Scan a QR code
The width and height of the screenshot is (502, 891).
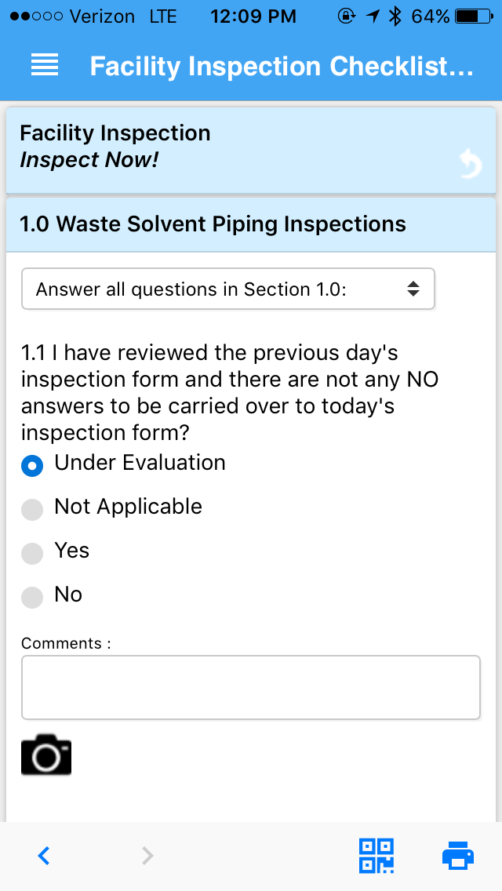pos(376,856)
